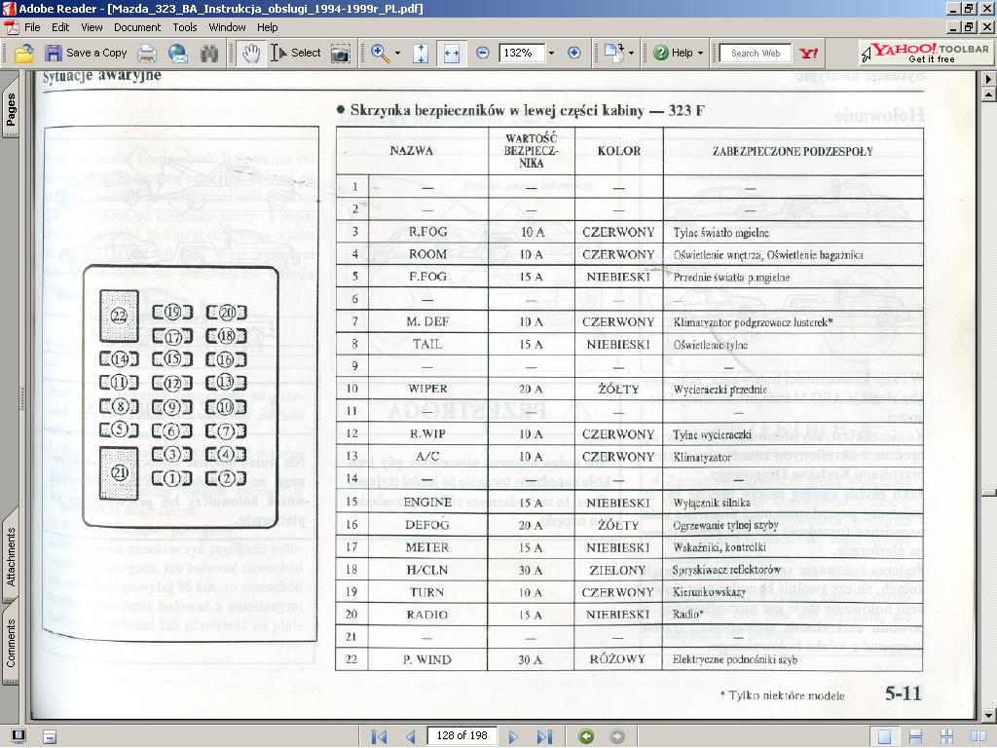
Task: Click the Search Web input field
Action: pyautogui.click(x=756, y=53)
